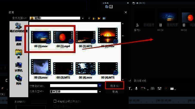Screen dimensions: 195x109
Task: Select the Desktop shortcut in sidebar
Action: pyautogui.click(x=18, y=40)
